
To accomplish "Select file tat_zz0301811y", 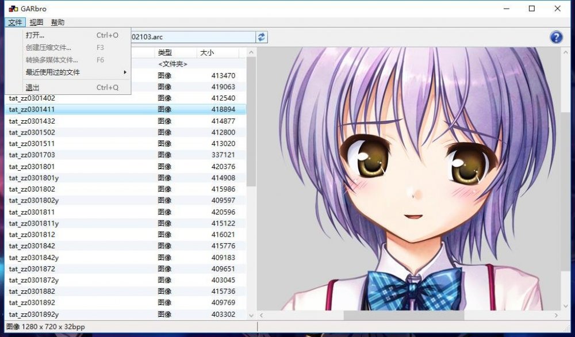I will [x=125, y=223].
